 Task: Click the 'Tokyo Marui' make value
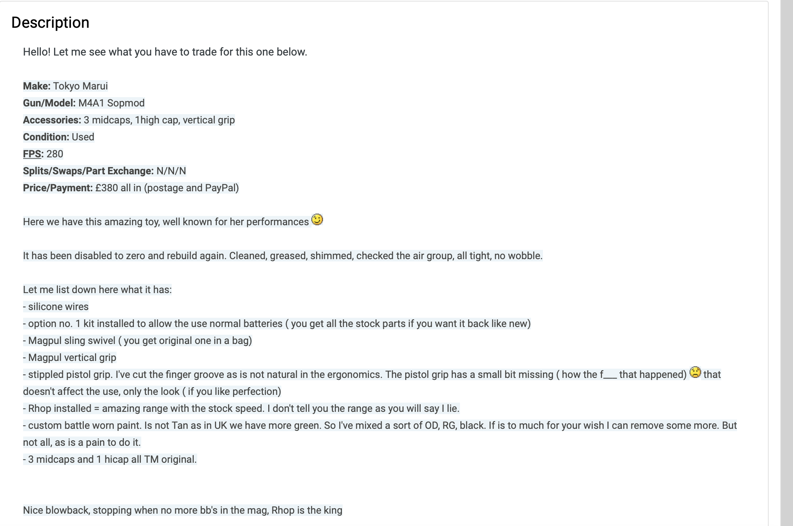(x=80, y=86)
